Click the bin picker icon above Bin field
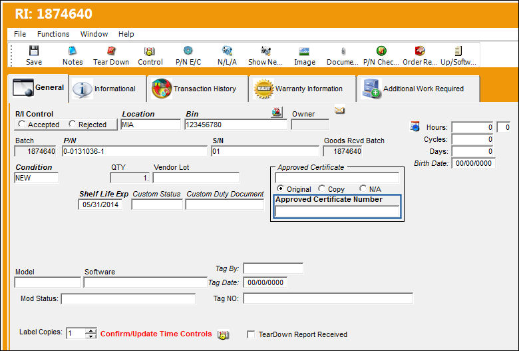 (277, 112)
